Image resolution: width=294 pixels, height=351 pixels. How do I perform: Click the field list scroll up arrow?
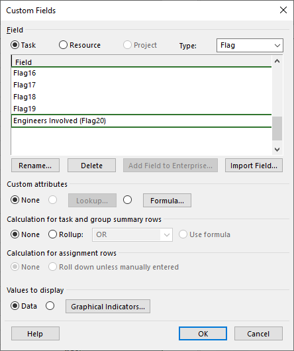click(x=277, y=61)
